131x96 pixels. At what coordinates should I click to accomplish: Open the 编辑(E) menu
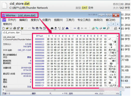[24, 20]
